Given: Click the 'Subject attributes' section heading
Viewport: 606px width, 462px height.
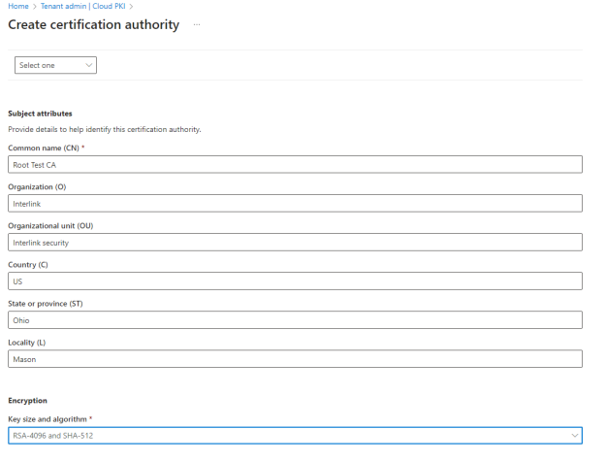Looking at the screenshot, I should [40, 114].
